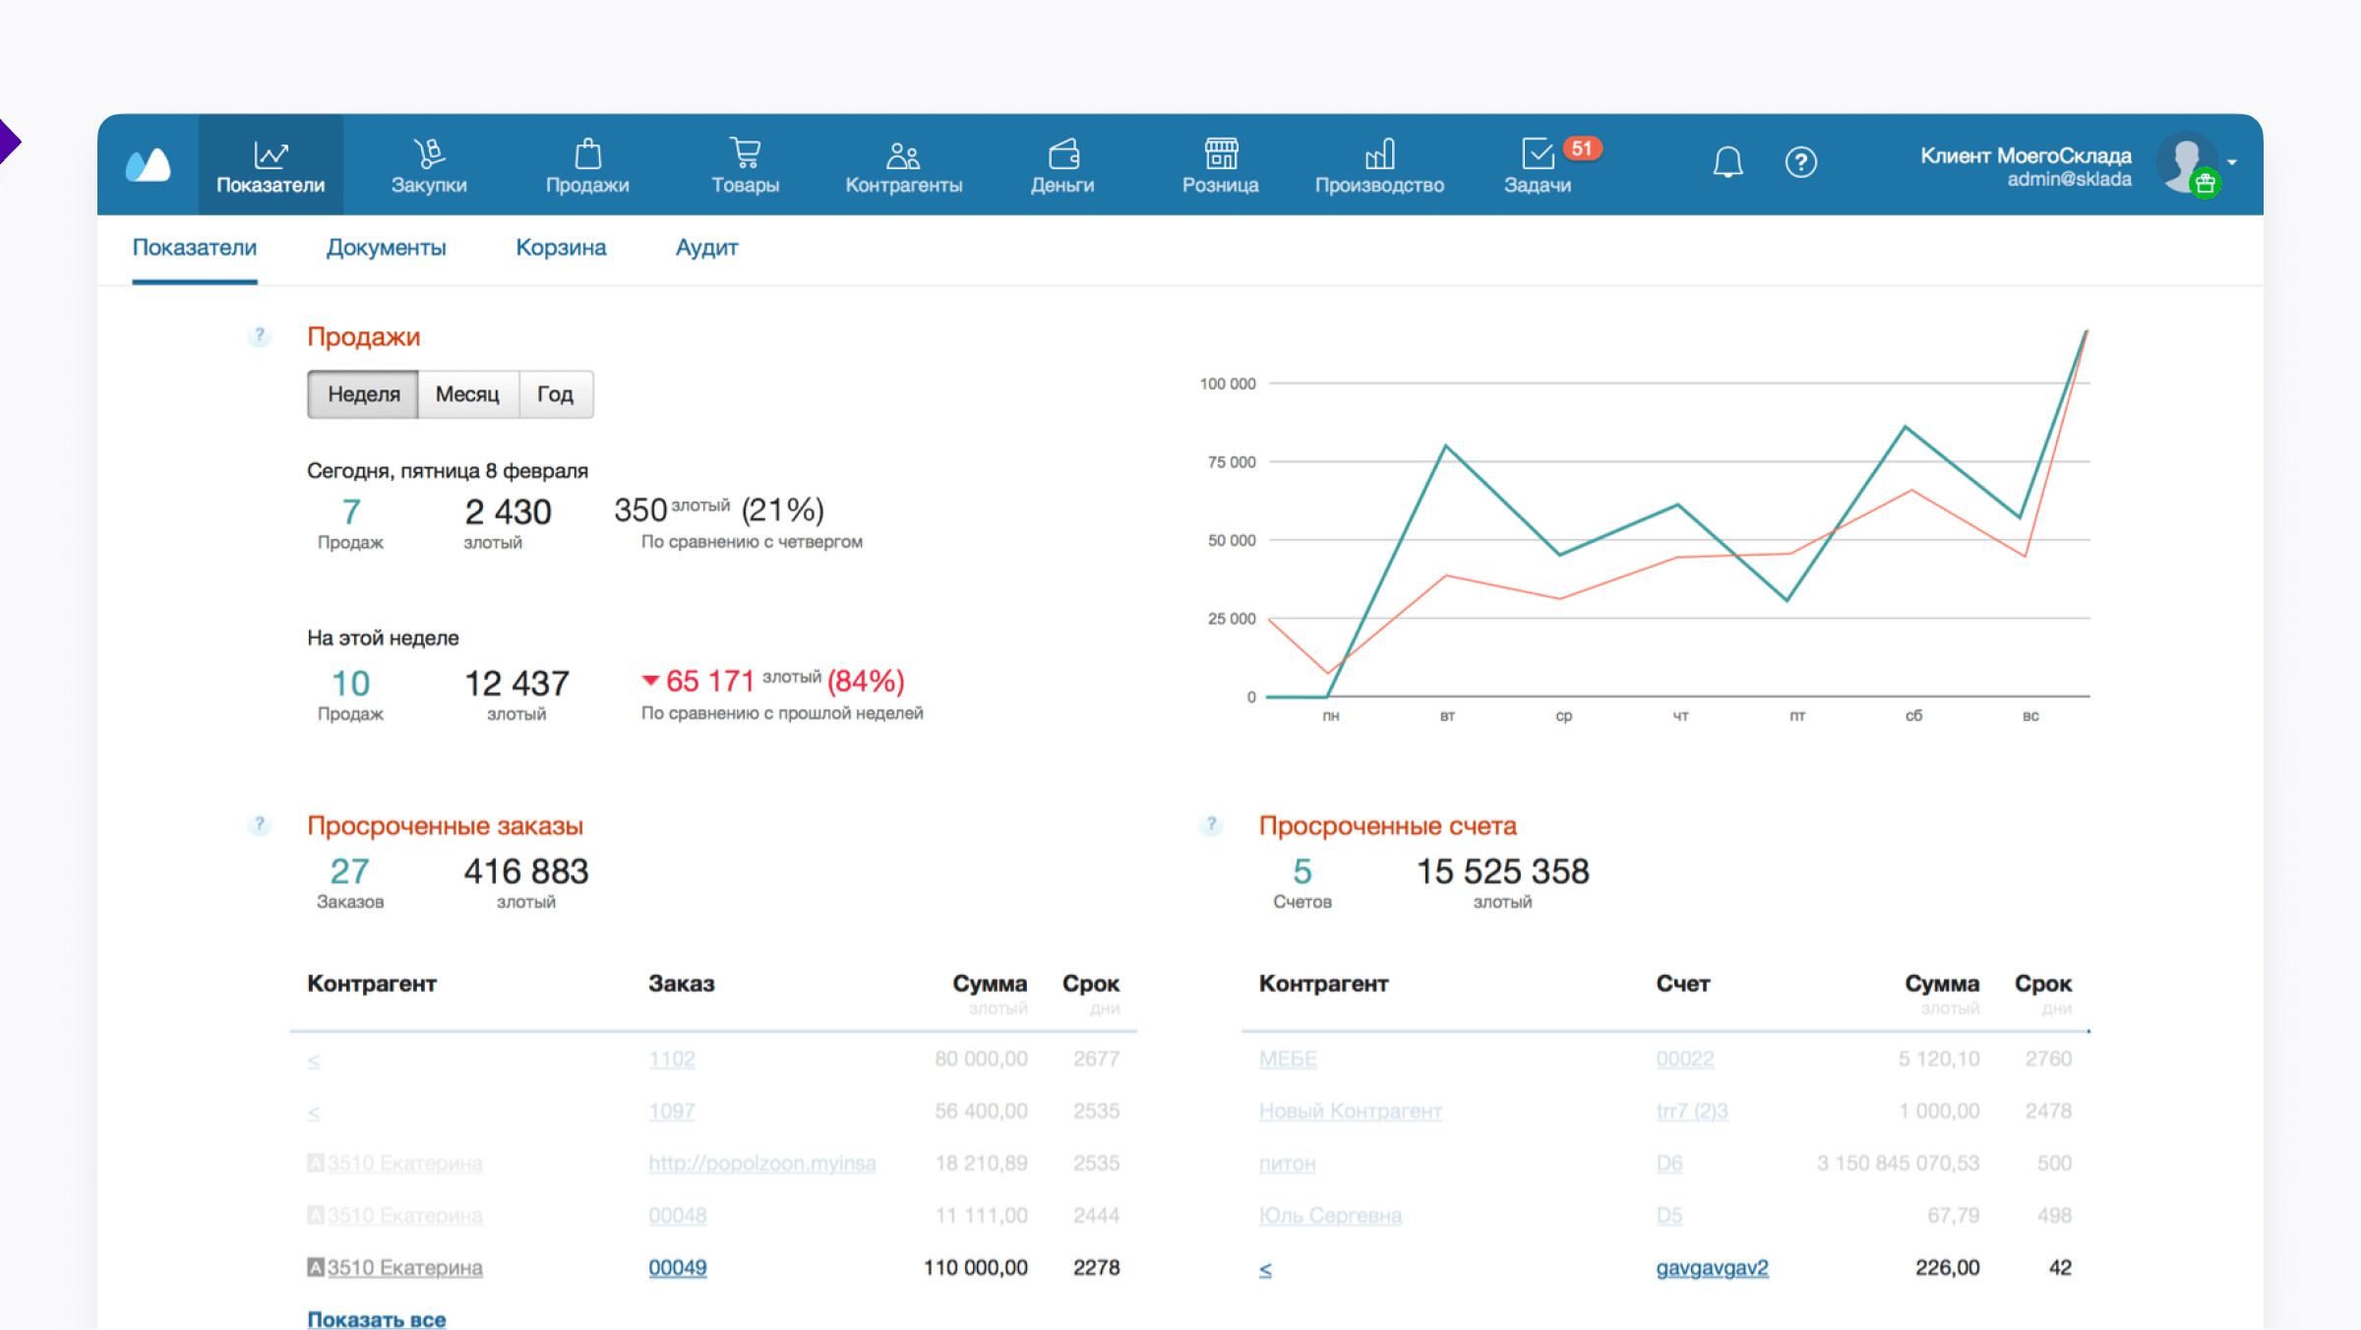The width and height of the screenshot is (2361, 1330).
Task: Switch sales period to Год
Action: [x=555, y=394]
